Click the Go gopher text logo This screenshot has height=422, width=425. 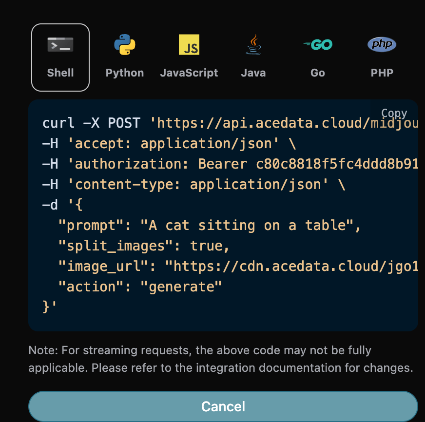(318, 45)
